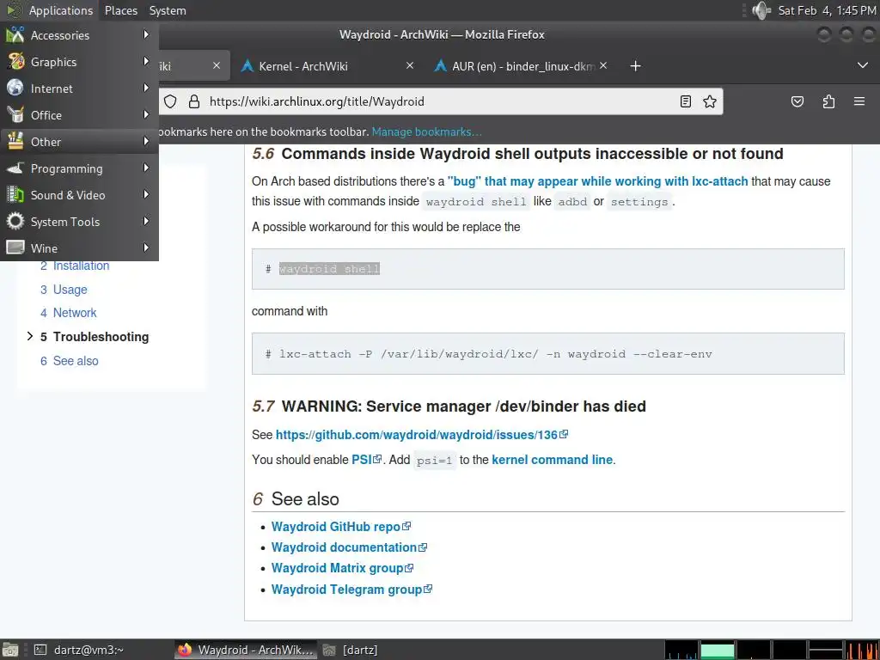Expand the Programming submenu arrow
This screenshot has width=880, height=660.
(146, 168)
